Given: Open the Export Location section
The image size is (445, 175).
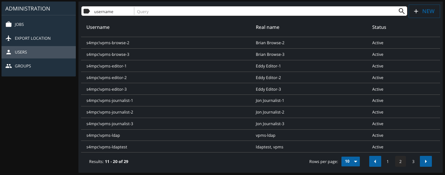Looking at the screenshot, I should tap(33, 38).
